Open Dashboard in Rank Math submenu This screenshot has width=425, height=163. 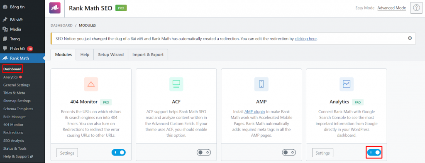12,69
